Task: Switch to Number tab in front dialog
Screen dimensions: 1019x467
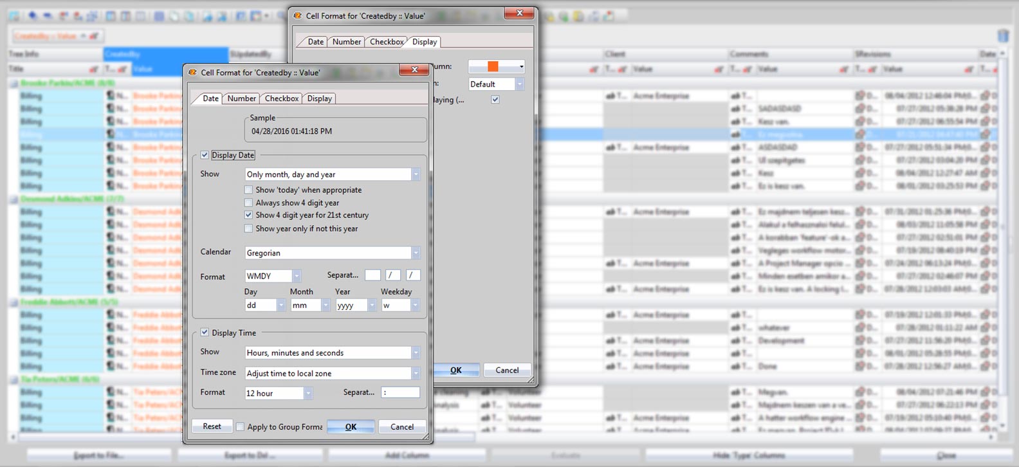Action: [x=241, y=98]
